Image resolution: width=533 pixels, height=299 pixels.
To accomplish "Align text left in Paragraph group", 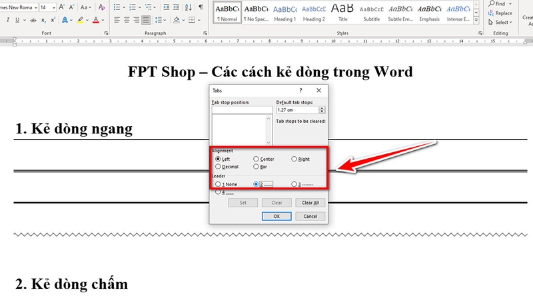I will point(117,21).
